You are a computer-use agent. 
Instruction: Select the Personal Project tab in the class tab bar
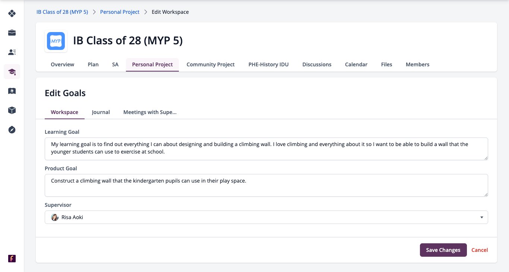[x=152, y=64]
